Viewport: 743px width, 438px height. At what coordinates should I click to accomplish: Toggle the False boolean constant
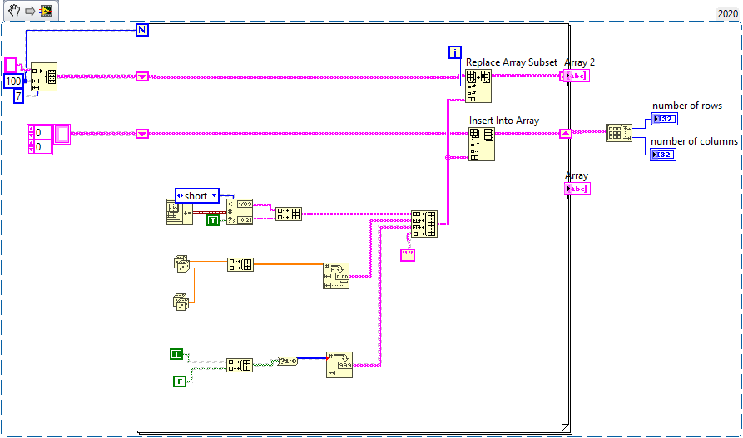click(180, 381)
